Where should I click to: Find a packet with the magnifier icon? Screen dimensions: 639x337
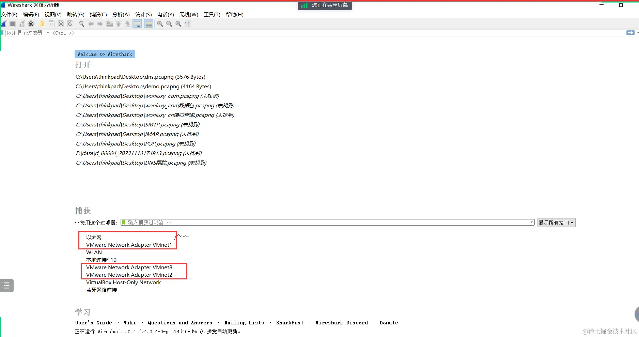[82, 24]
